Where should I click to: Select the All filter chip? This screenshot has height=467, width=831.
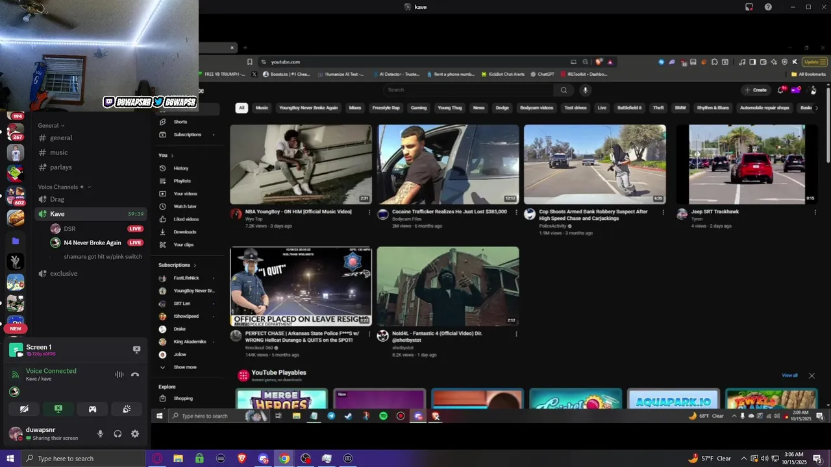tap(242, 108)
